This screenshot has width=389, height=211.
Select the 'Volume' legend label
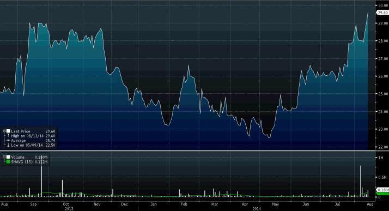coord(17,157)
